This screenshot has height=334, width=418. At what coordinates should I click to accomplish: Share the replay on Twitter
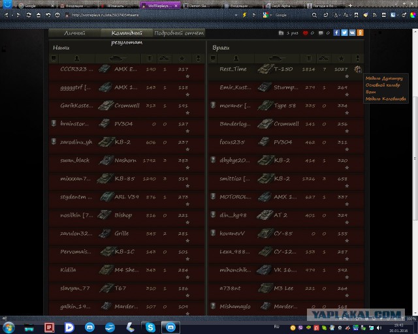344,33
